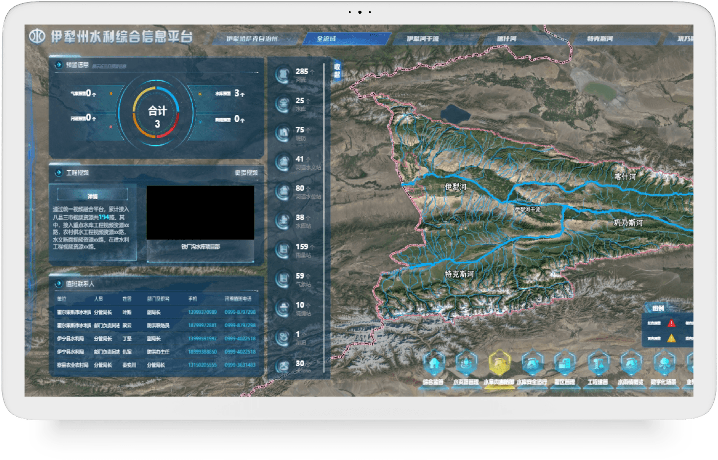Click the 详情 button in 工程视频
718x460 pixels.
point(93,196)
